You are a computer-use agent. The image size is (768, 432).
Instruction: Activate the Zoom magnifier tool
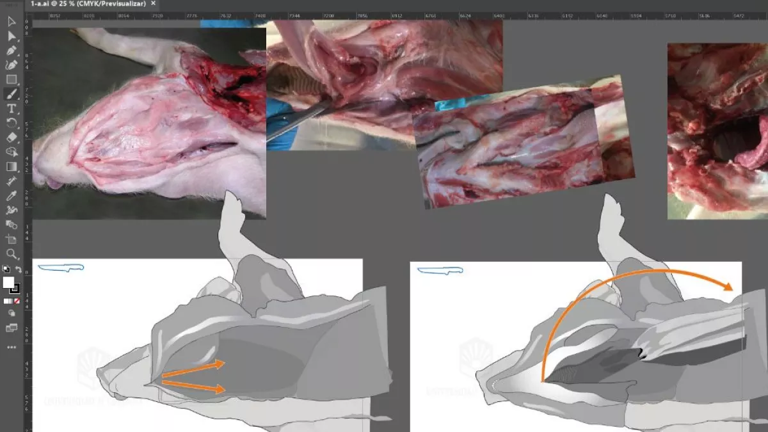coord(11,253)
